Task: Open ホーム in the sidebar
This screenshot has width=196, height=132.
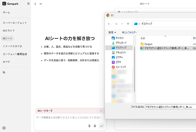Action: point(7,12)
